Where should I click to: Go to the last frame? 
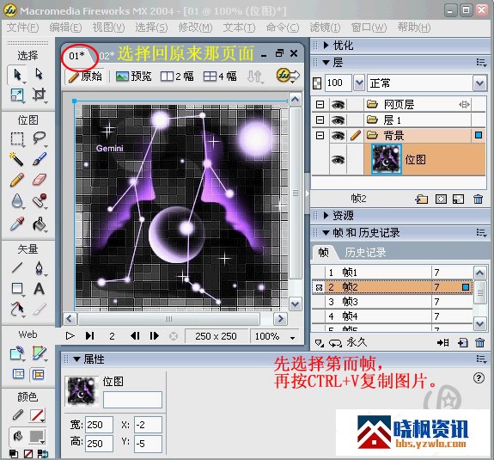point(90,336)
